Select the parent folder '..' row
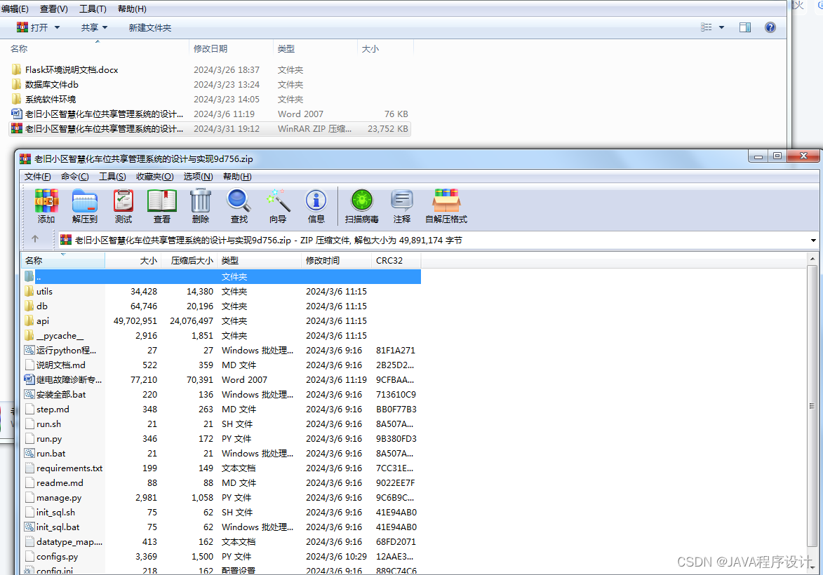 (x=221, y=276)
